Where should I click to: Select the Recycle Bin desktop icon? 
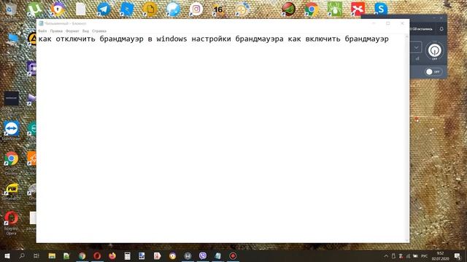click(11, 9)
